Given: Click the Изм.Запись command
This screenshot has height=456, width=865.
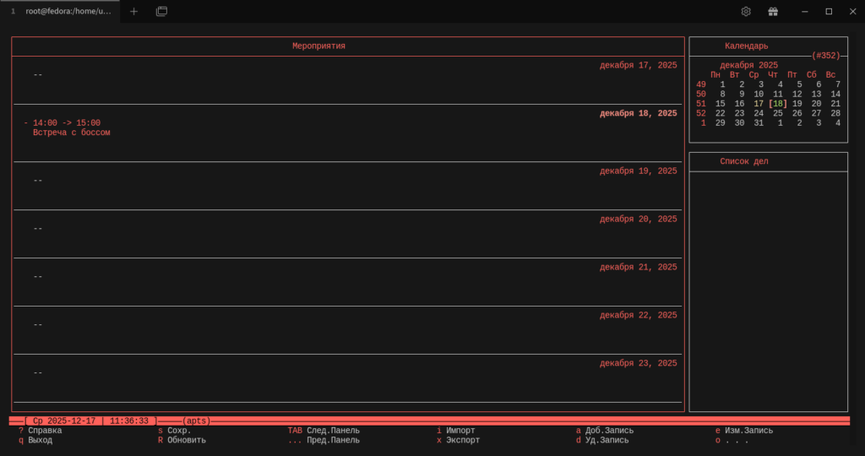Looking at the screenshot, I should [x=748, y=430].
